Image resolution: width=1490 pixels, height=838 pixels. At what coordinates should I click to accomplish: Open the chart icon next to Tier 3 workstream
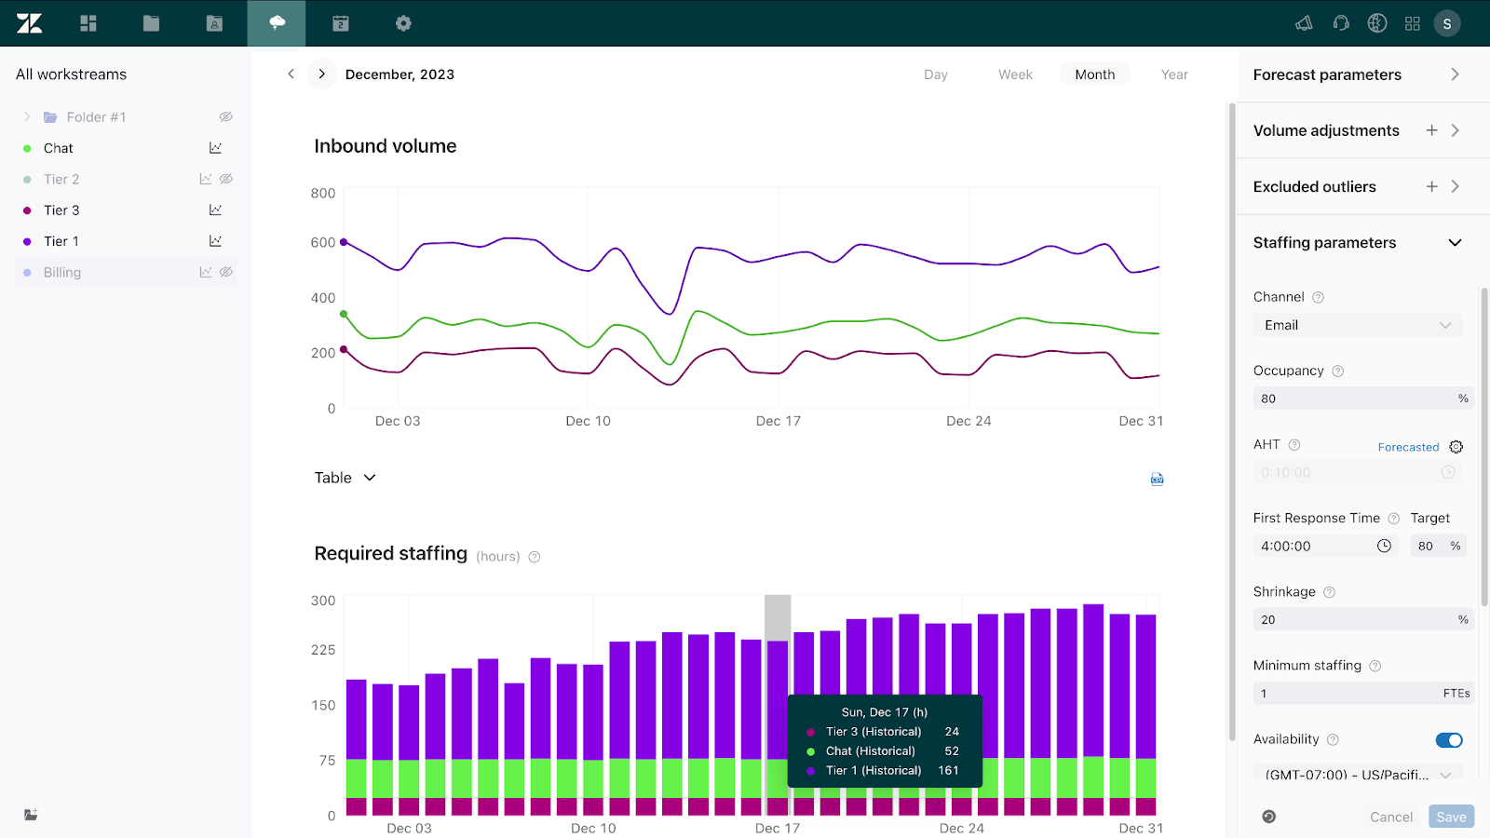click(215, 209)
